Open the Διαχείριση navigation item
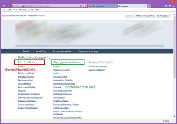177x124 pixels. (x=41, y=51)
